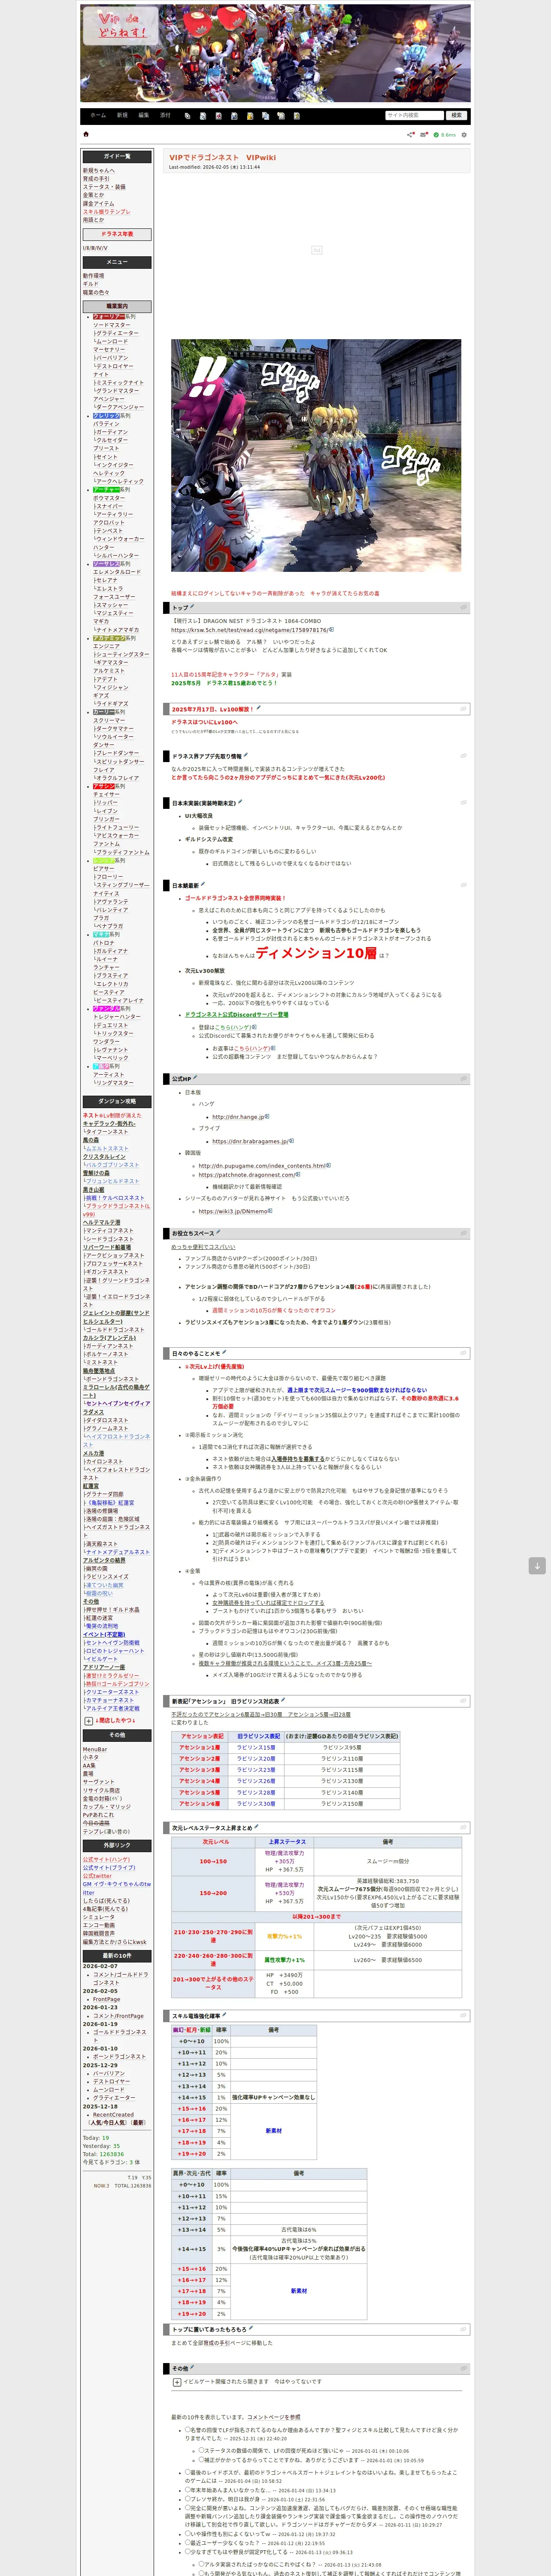Click the anchor icon on the 日本最新新 heading row
551x2576 pixels.
click(x=464, y=885)
